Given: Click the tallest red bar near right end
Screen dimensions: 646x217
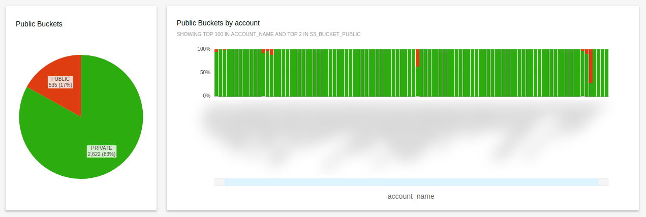Looking at the screenshot, I should click(591, 66).
